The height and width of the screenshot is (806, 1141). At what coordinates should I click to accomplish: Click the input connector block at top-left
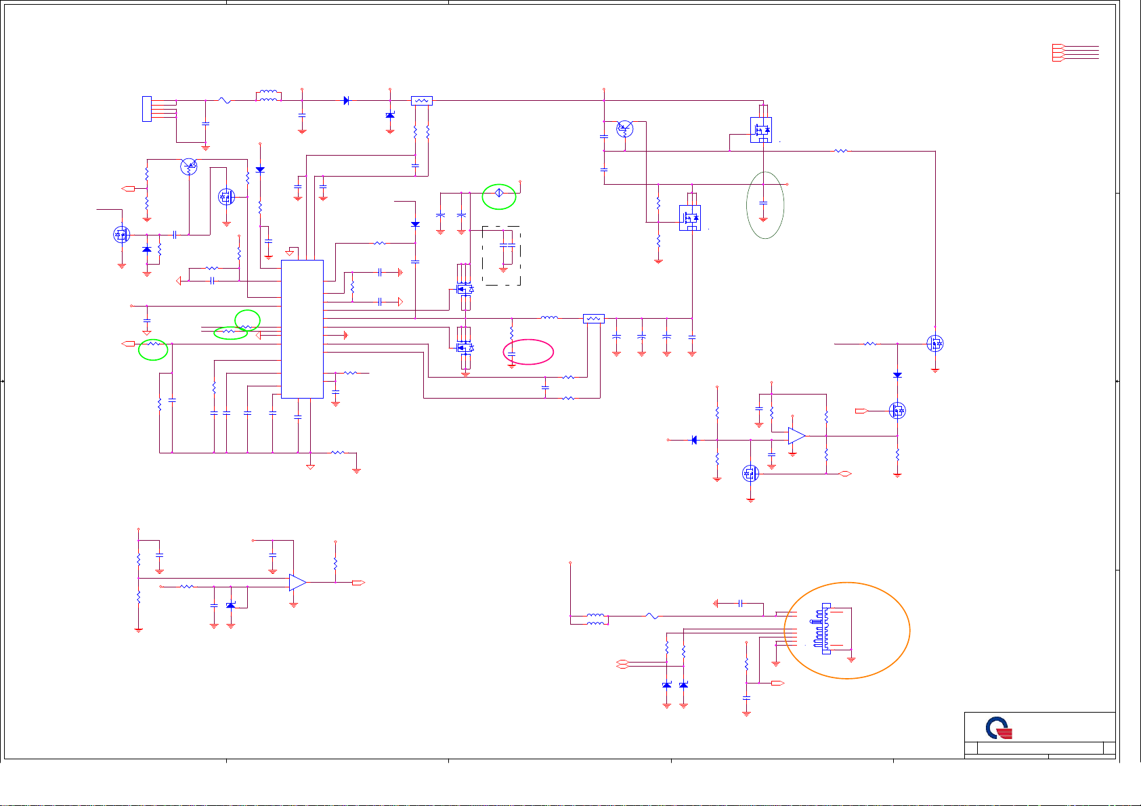(x=147, y=109)
